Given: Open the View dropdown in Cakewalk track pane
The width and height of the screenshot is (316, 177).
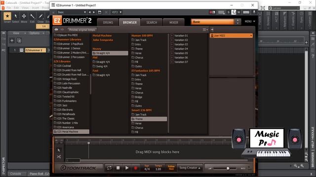Looking at the screenshot, I should pyautogui.click(x=19, y=33).
